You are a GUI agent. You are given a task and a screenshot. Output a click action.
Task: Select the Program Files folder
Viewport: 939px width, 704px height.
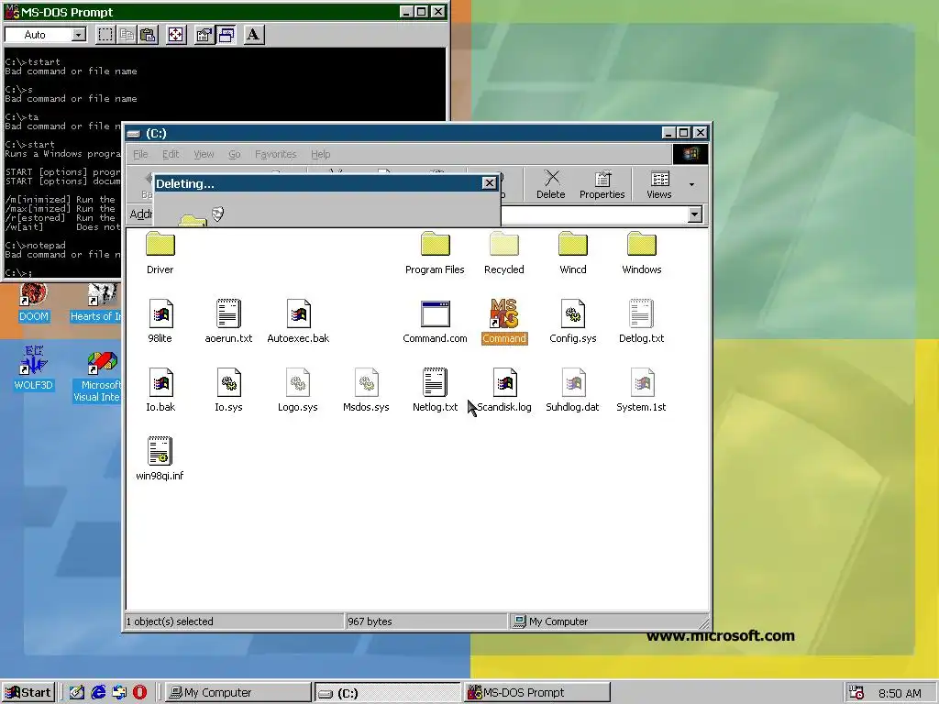tap(435, 253)
